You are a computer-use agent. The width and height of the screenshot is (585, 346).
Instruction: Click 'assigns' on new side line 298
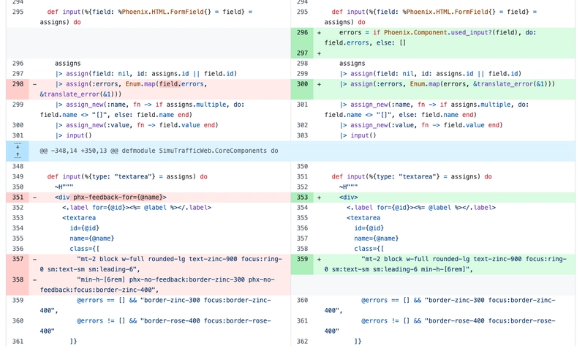[352, 64]
